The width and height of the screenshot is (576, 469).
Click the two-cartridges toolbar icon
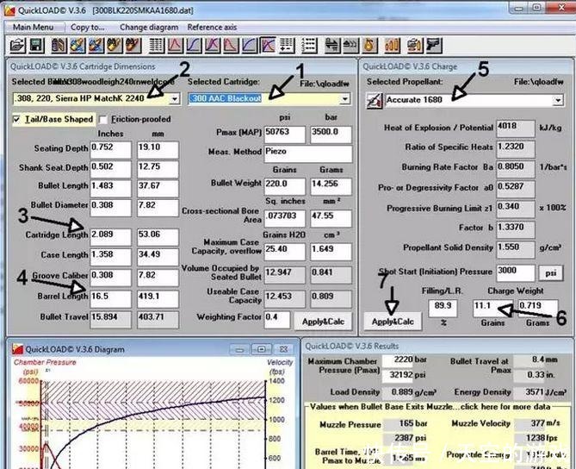(x=59, y=45)
